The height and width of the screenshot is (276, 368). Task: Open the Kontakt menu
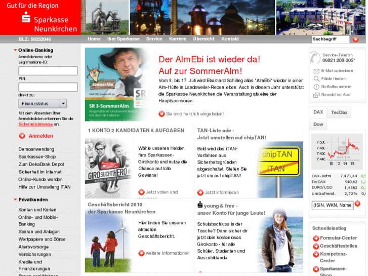point(230,39)
